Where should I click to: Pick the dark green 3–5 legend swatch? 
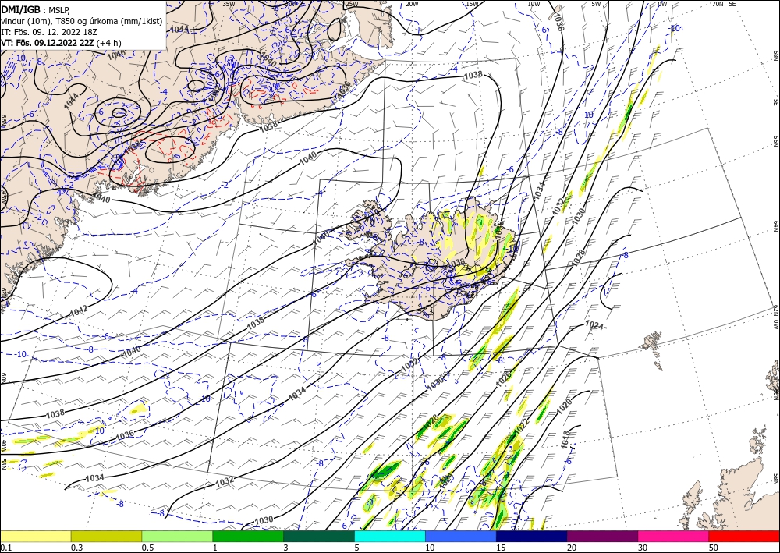tap(319, 536)
